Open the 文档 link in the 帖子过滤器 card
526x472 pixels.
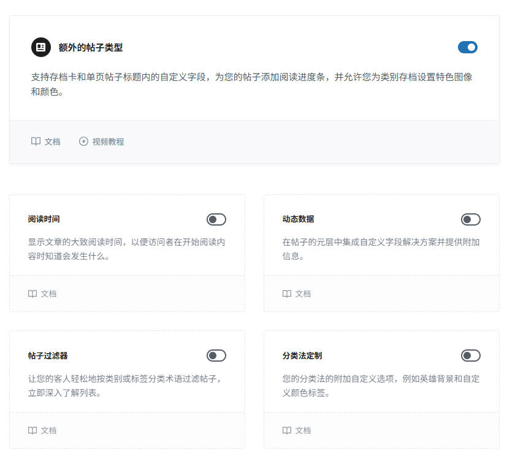coord(48,430)
